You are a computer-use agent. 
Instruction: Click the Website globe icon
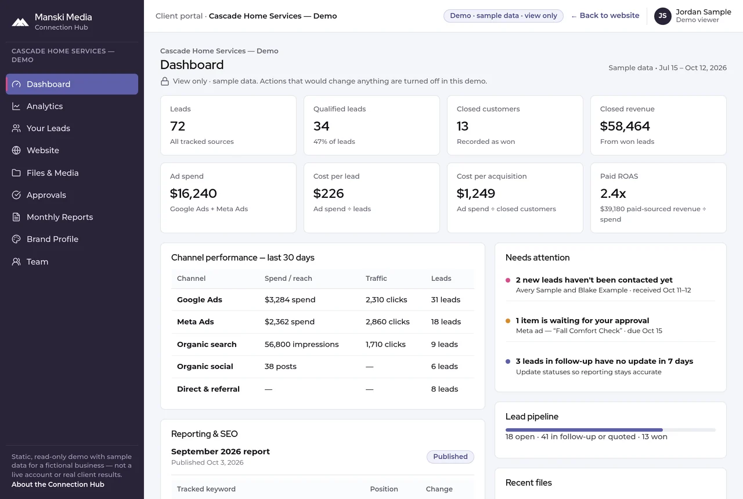click(x=16, y=150)
